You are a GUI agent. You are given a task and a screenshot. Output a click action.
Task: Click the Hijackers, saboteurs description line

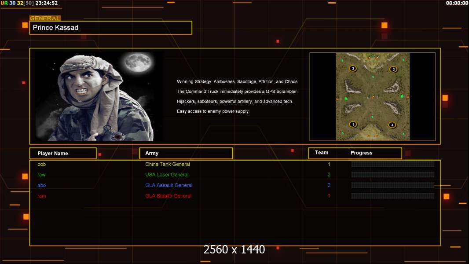pos(235,101)
